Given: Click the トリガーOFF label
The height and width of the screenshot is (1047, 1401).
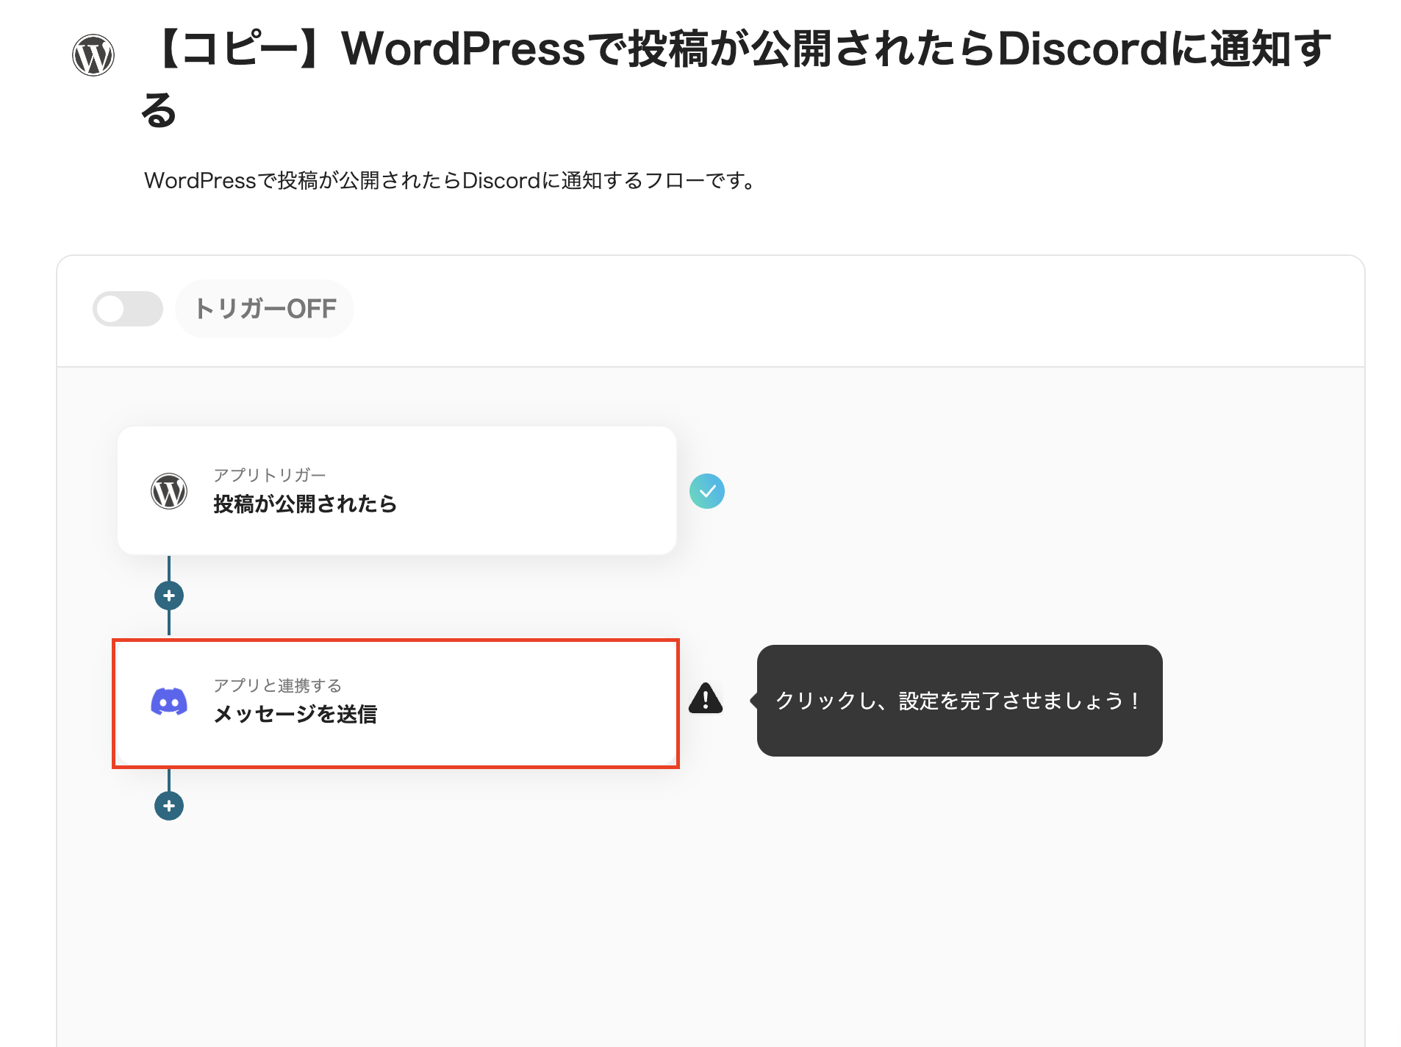Looking at the screenshot, I should tap(265, 308).
